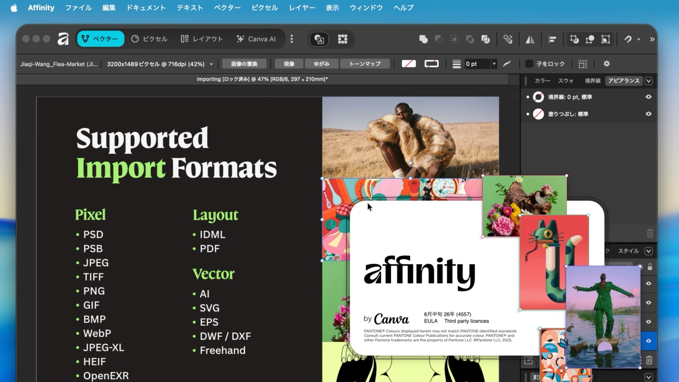Enable the 子をロック checkbox

pos(529,64)
